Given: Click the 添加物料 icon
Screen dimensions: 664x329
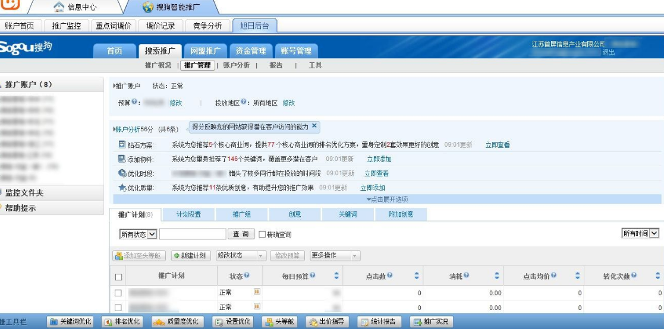Looking at the screenshot, I should (x=122, y=159).
